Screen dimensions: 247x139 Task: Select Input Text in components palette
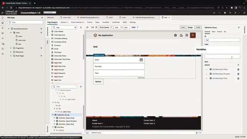pos(58,80)
